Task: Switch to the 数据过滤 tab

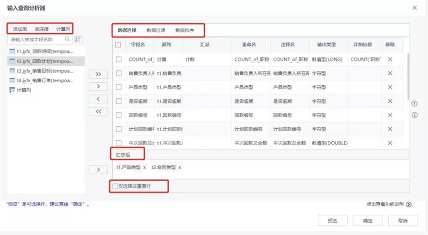Action: coord(156,30)
